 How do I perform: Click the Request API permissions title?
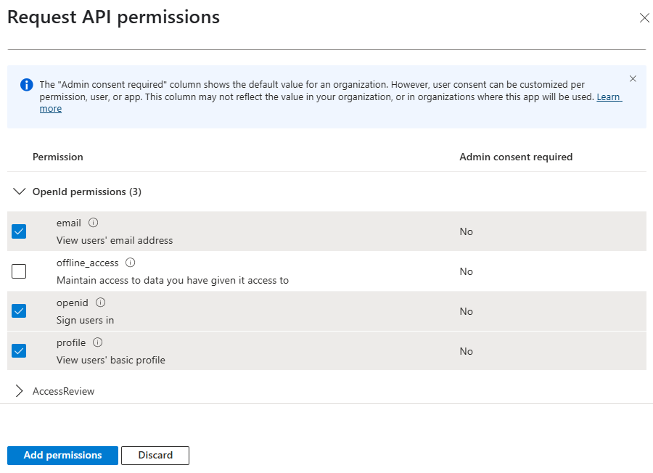(113, 17)
